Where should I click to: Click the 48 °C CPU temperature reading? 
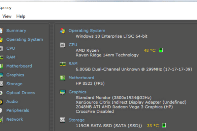[150, 50]
